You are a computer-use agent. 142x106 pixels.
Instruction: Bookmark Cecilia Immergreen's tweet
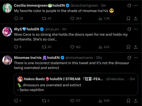[128, 18]
